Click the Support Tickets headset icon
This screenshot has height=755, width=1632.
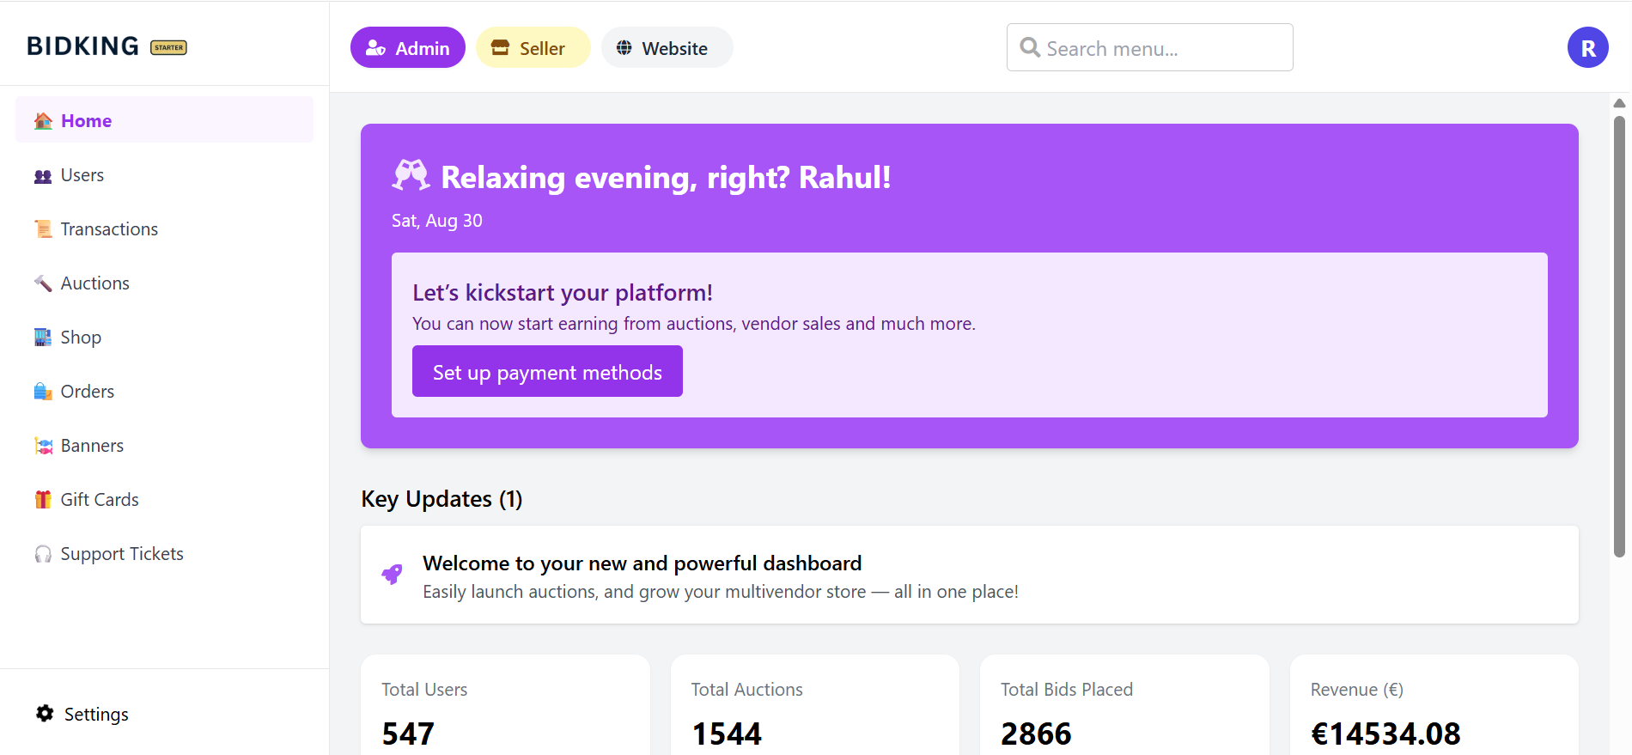click(43, 554)
